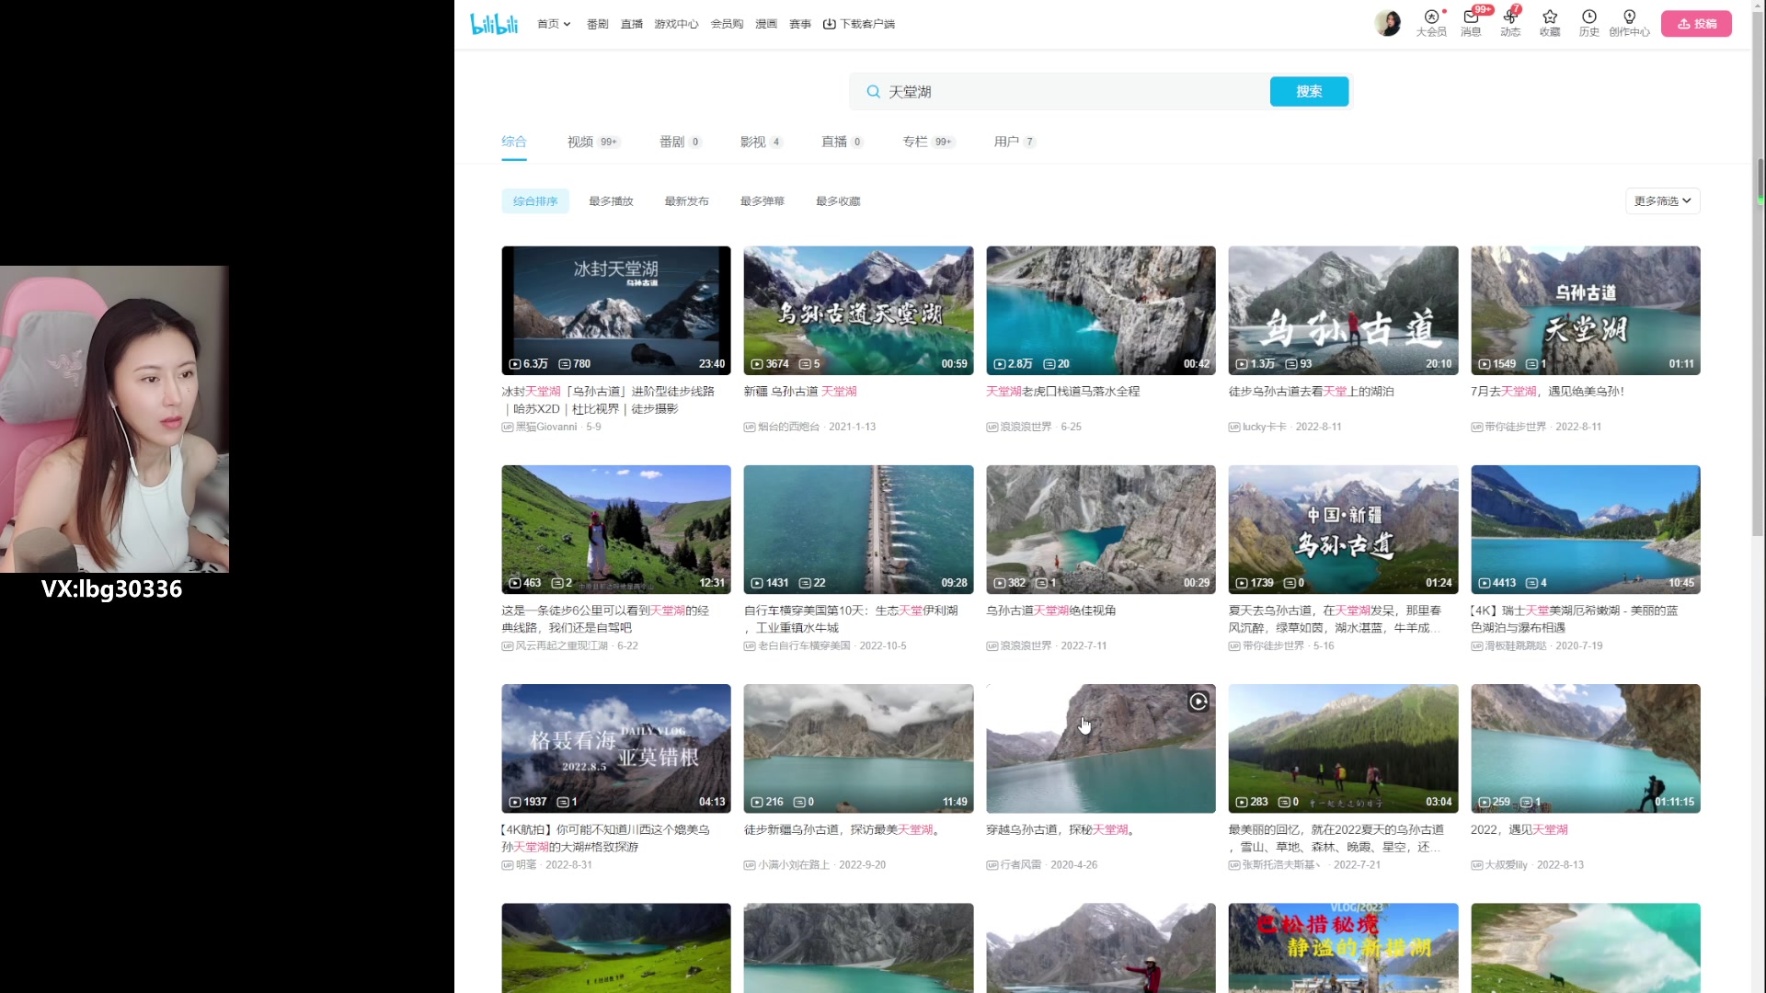Open uploader 大叔爱lily's profile
This screenshot has height=993, width=1766.
1506,865
